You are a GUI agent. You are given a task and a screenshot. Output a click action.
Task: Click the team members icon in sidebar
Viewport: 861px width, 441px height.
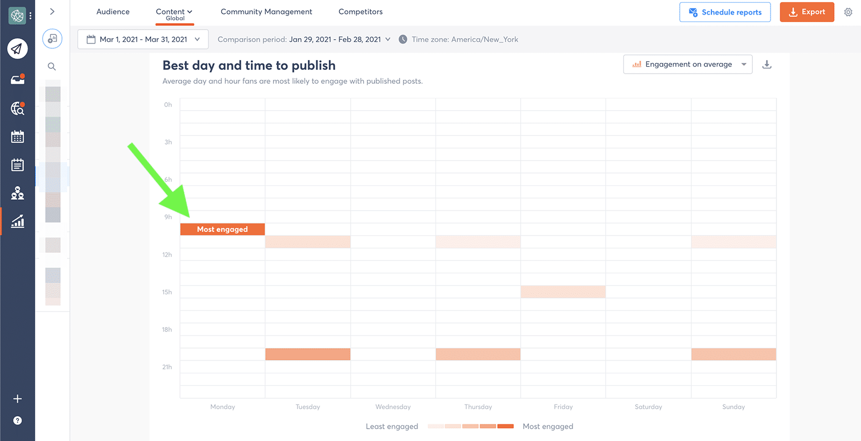pos(17,193)
